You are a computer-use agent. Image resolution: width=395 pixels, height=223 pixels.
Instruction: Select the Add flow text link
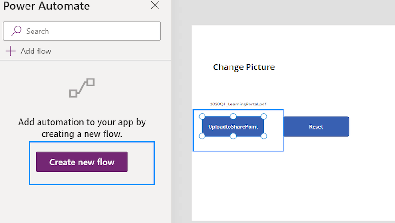[36, 51]
